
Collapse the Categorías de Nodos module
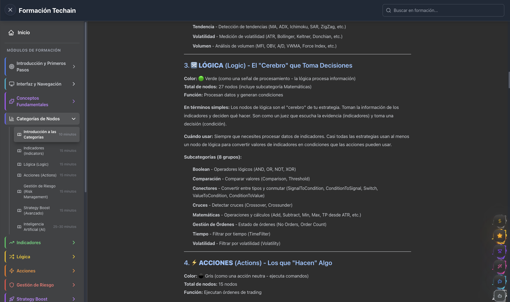tap(73, 119)
